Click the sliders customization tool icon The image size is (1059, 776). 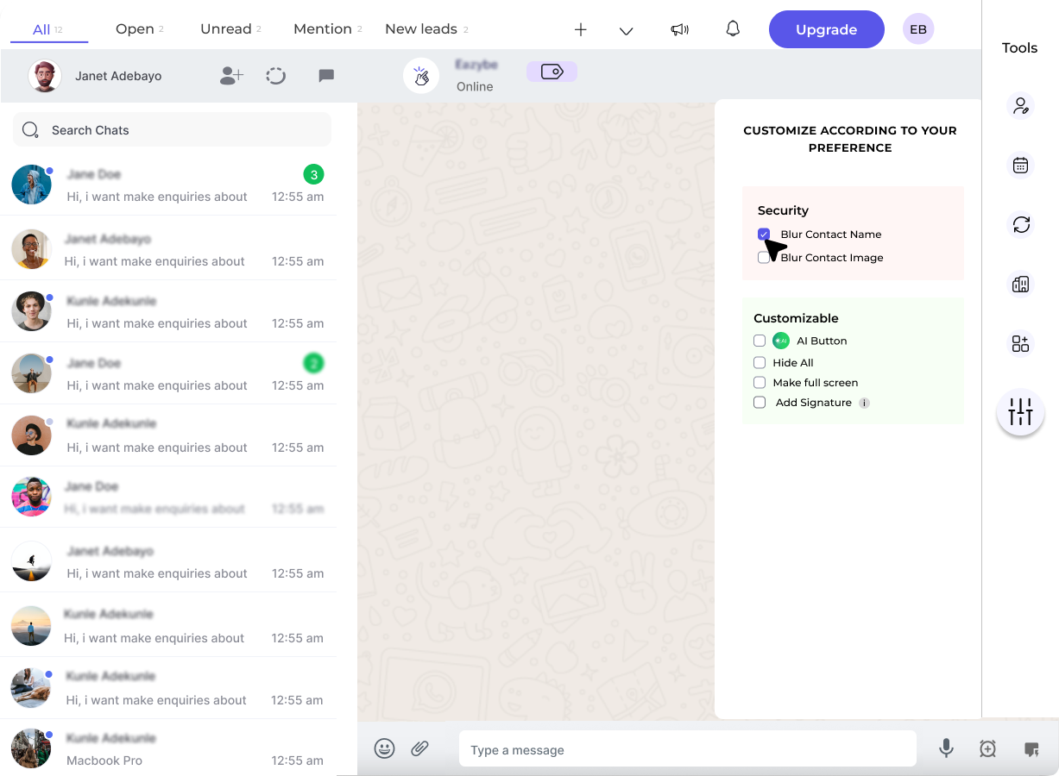coord(1020,412)
